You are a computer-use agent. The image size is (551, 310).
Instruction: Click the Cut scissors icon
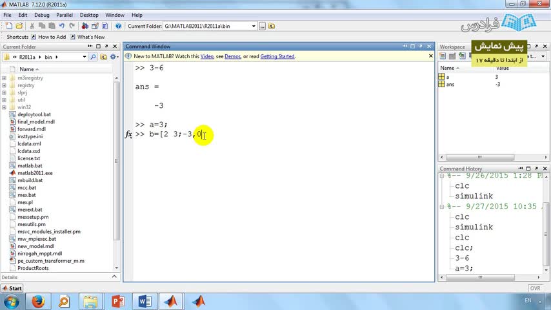[x=32, y=26]
